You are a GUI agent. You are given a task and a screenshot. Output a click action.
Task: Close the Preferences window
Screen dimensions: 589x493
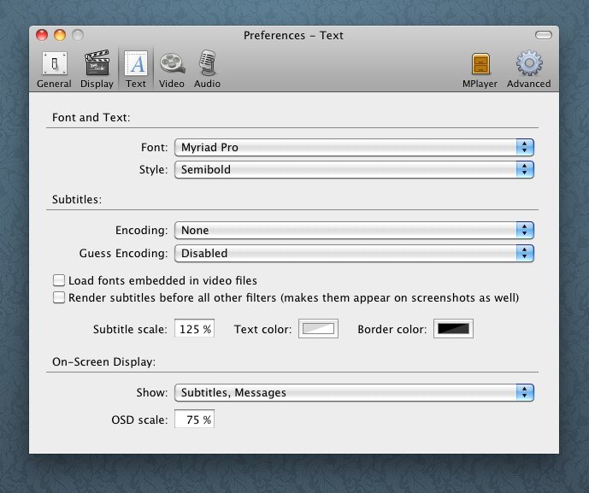[41, 35]
